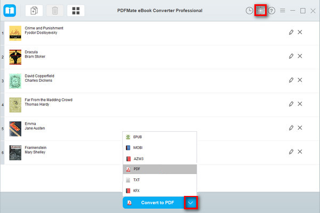Open help question mark icon

271,11
